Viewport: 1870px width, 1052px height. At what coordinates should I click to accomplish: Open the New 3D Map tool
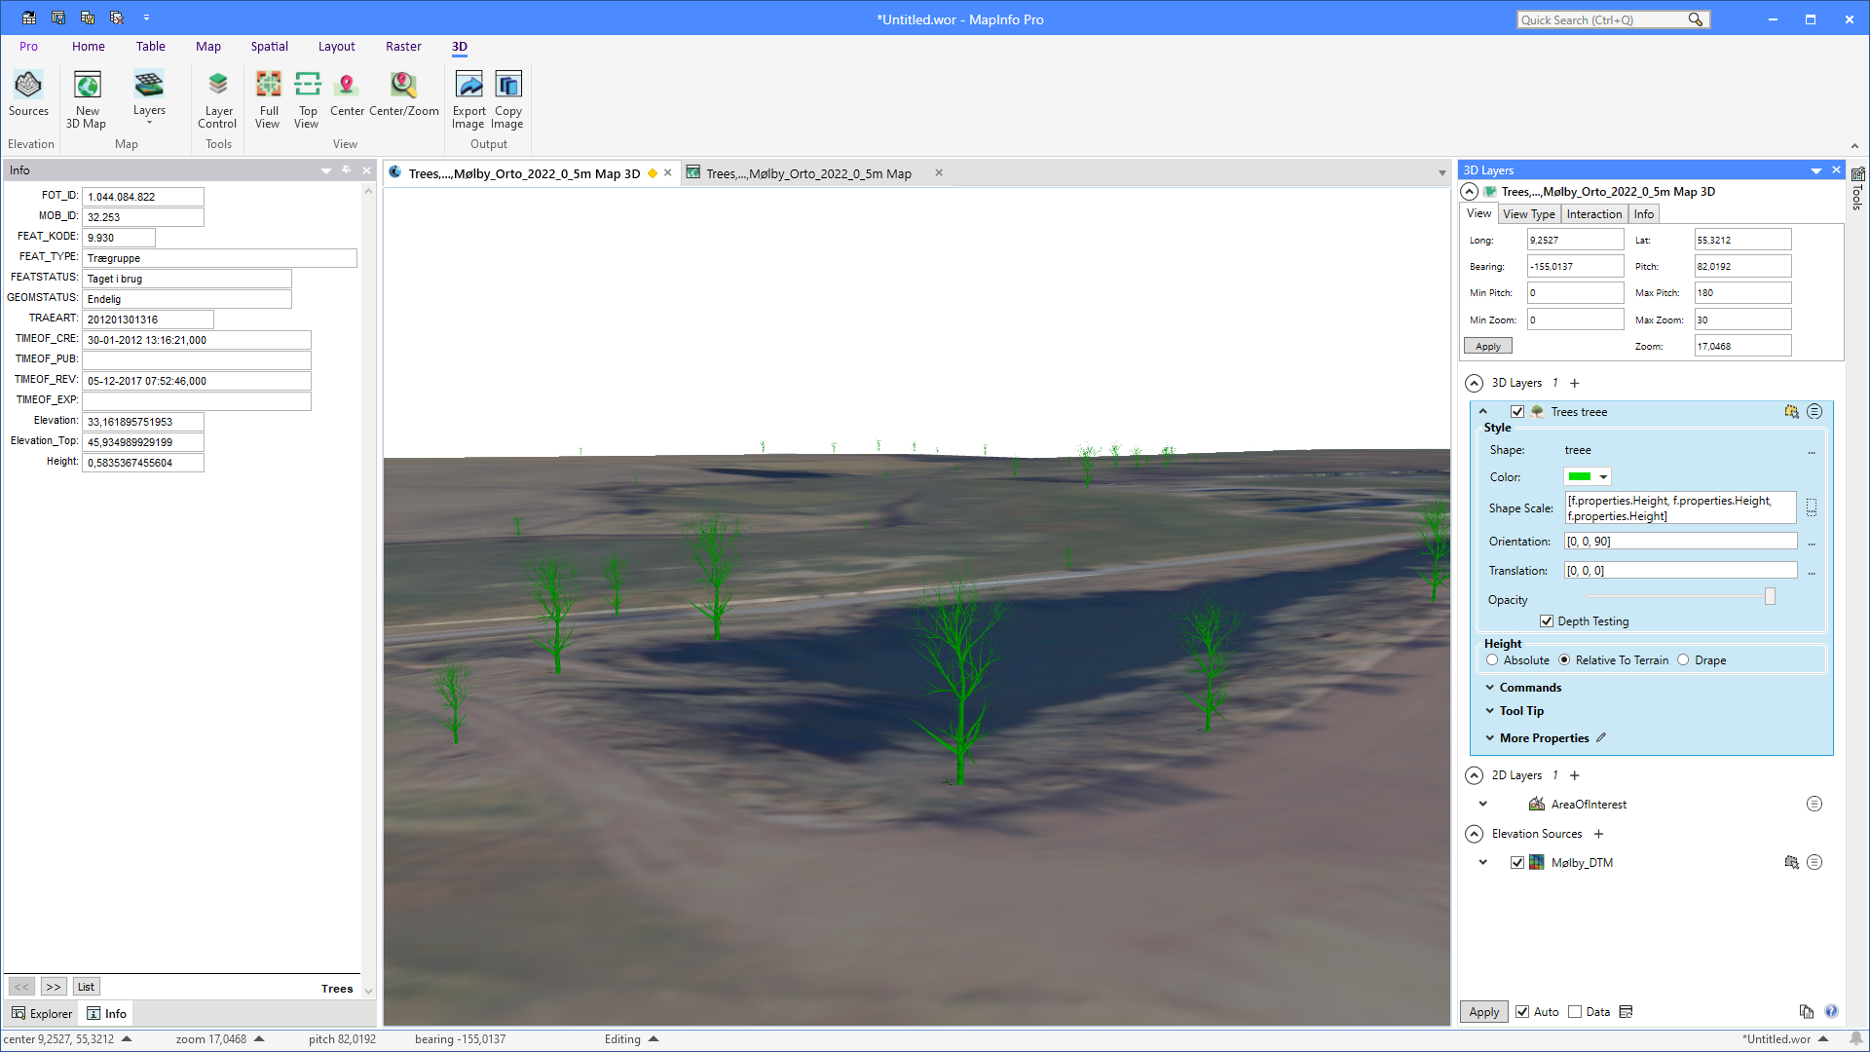point(87,97)
